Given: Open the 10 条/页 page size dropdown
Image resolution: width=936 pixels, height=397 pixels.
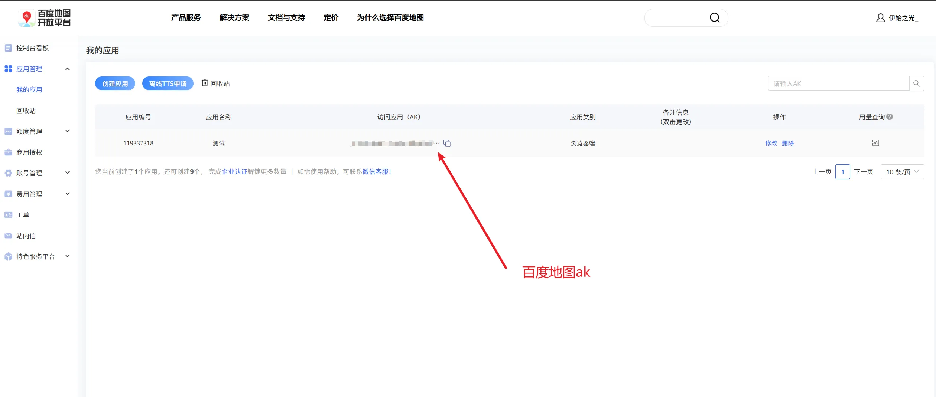Looking at the screenshot, I should click(902, 172).
